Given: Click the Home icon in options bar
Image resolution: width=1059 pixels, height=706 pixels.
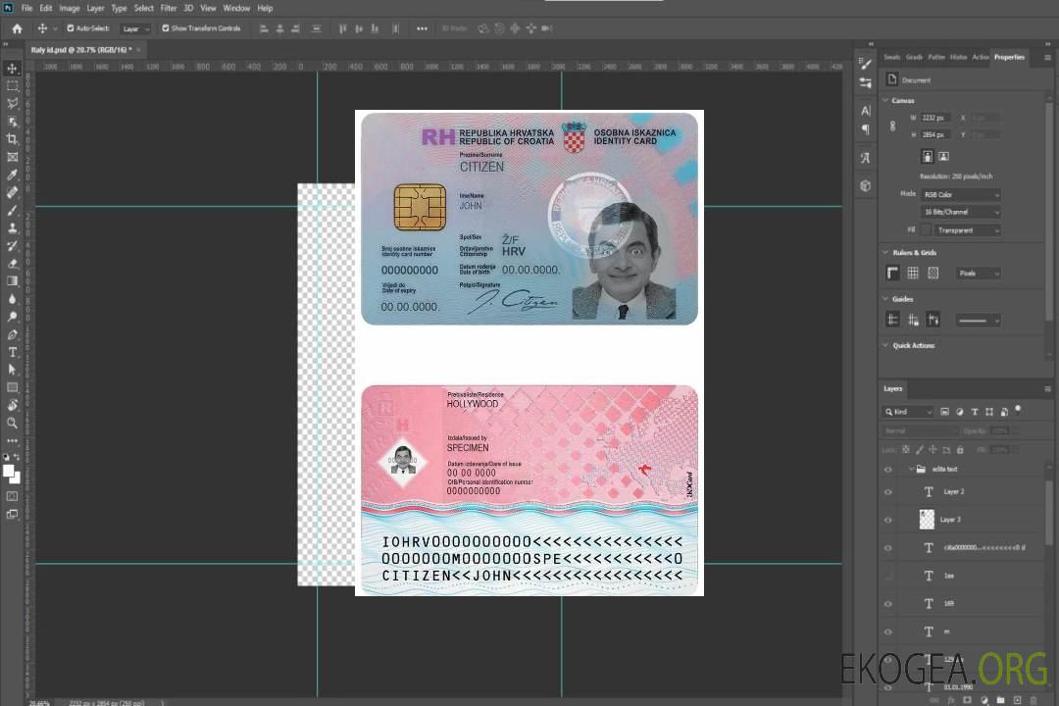Looking at the screenshot, I should pos(17,28).
